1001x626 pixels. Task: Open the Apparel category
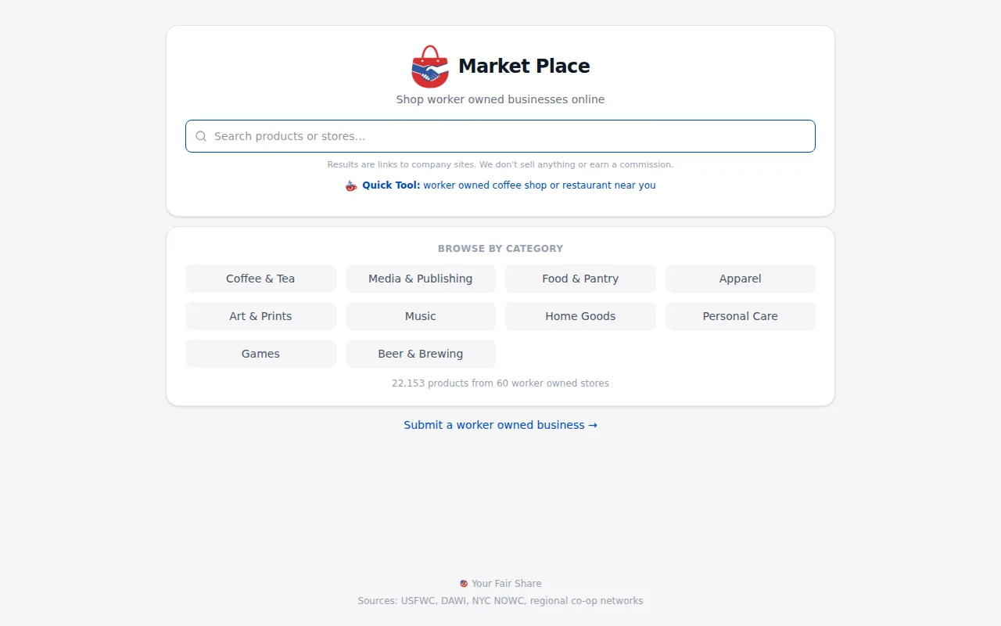(x=741, y=279)
